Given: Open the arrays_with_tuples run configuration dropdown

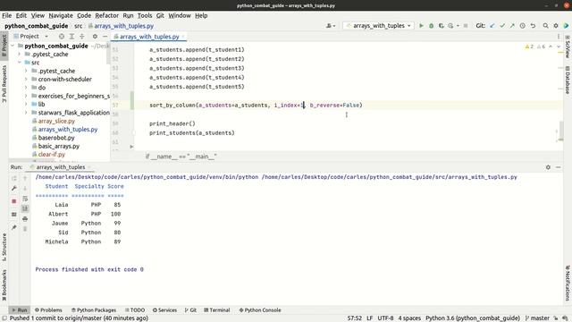Looking at the screenshot, I should [378, 26].
